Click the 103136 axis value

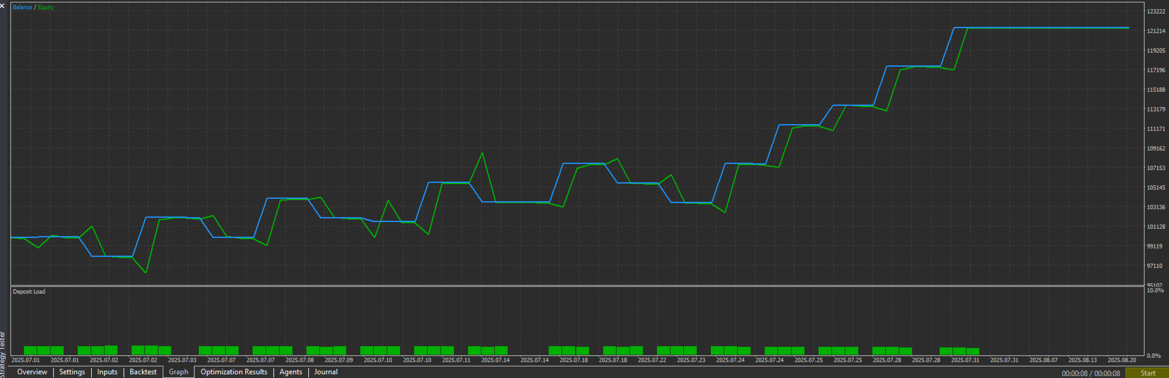(1156, 207)
